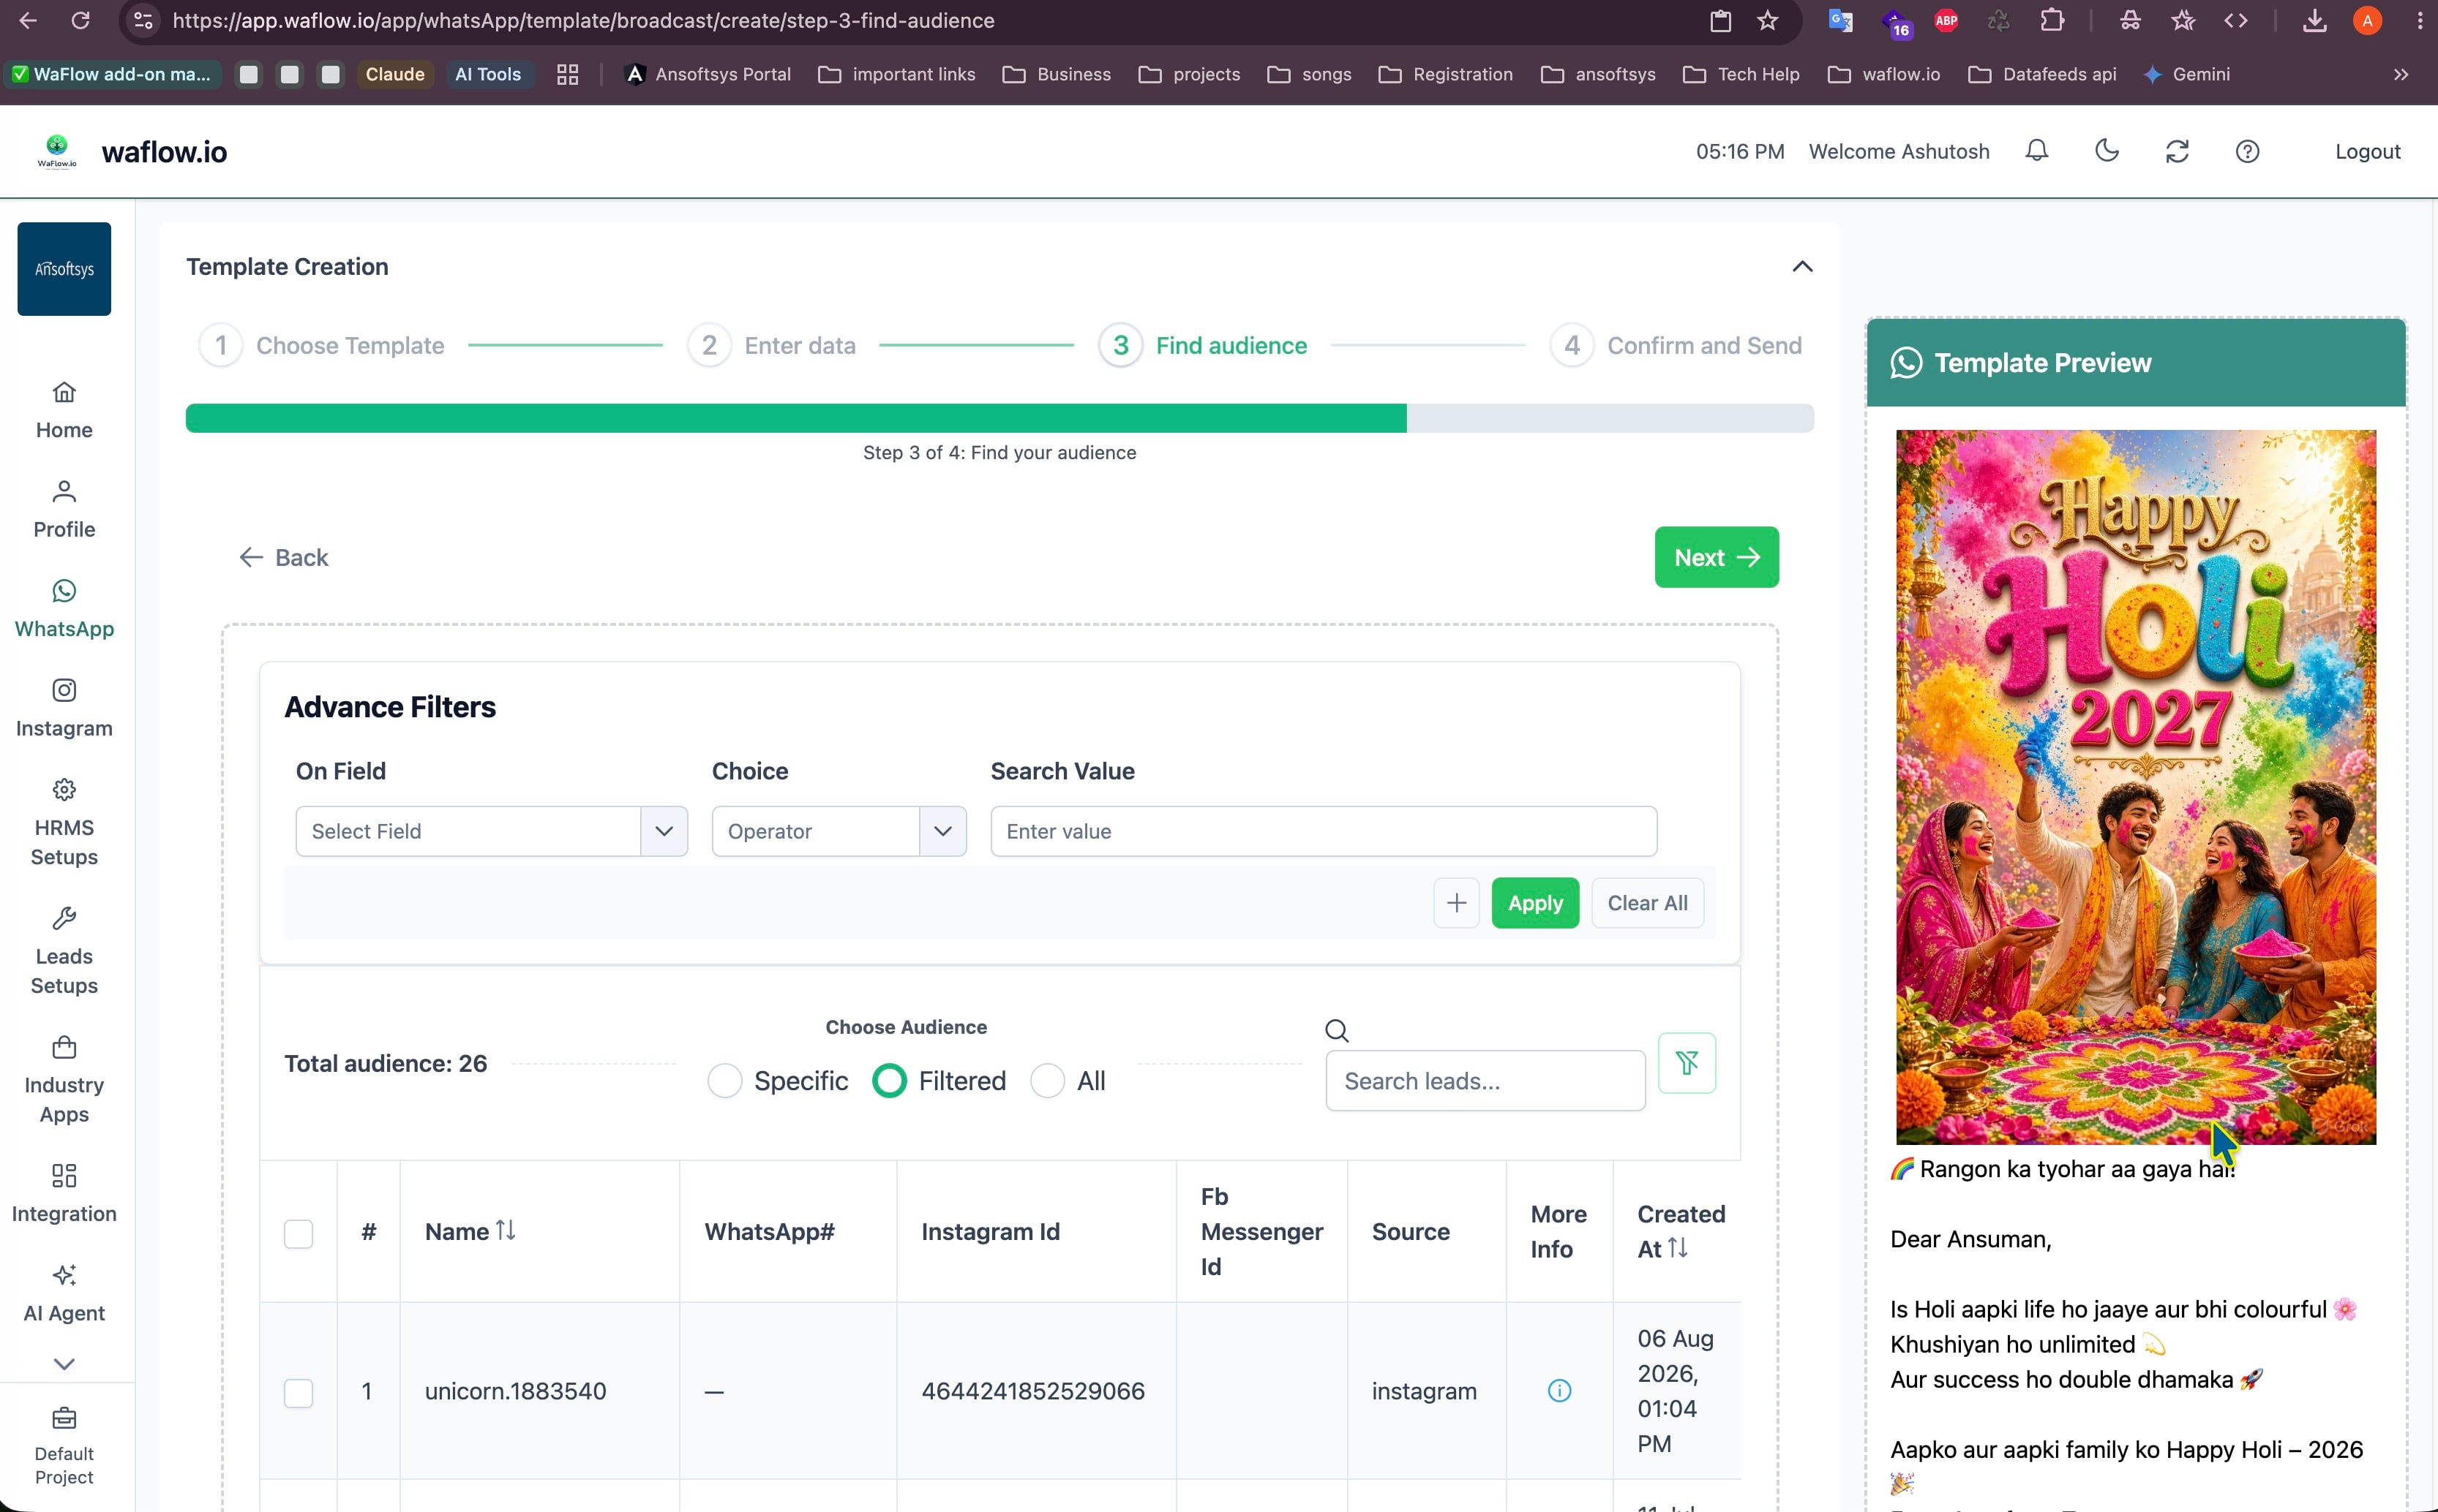
Task: Open notifications bell icon
Action: (2037, 151)
